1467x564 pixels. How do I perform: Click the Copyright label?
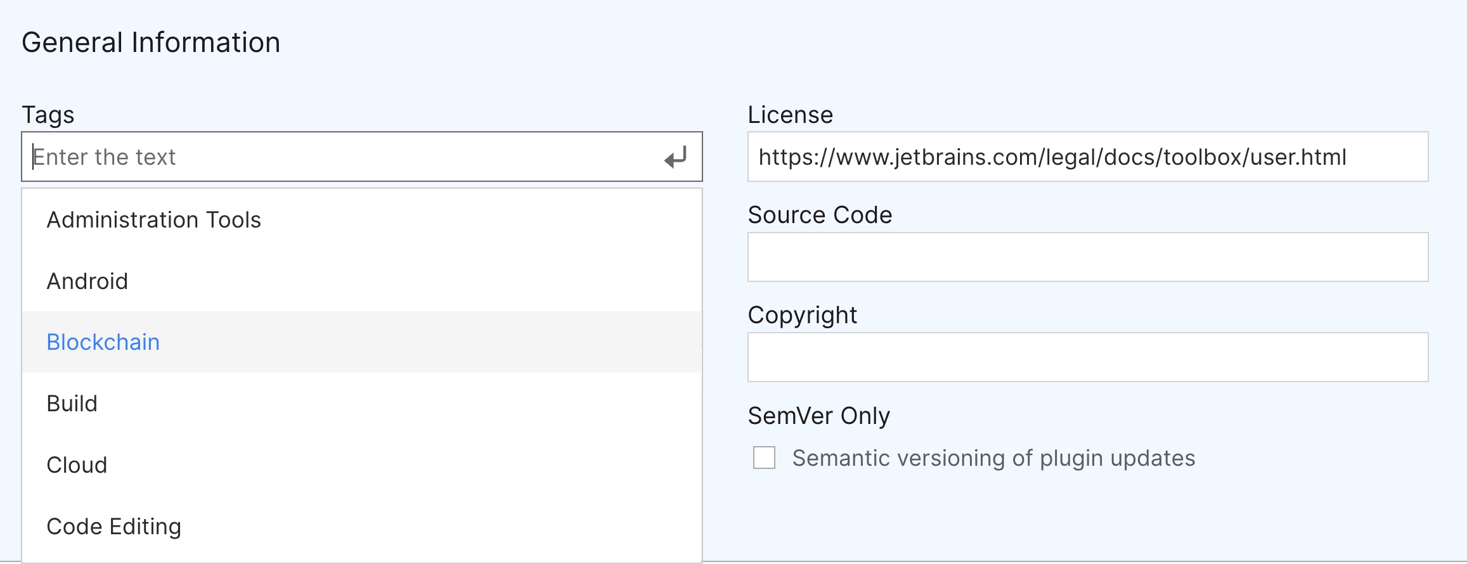click(803, 315)
